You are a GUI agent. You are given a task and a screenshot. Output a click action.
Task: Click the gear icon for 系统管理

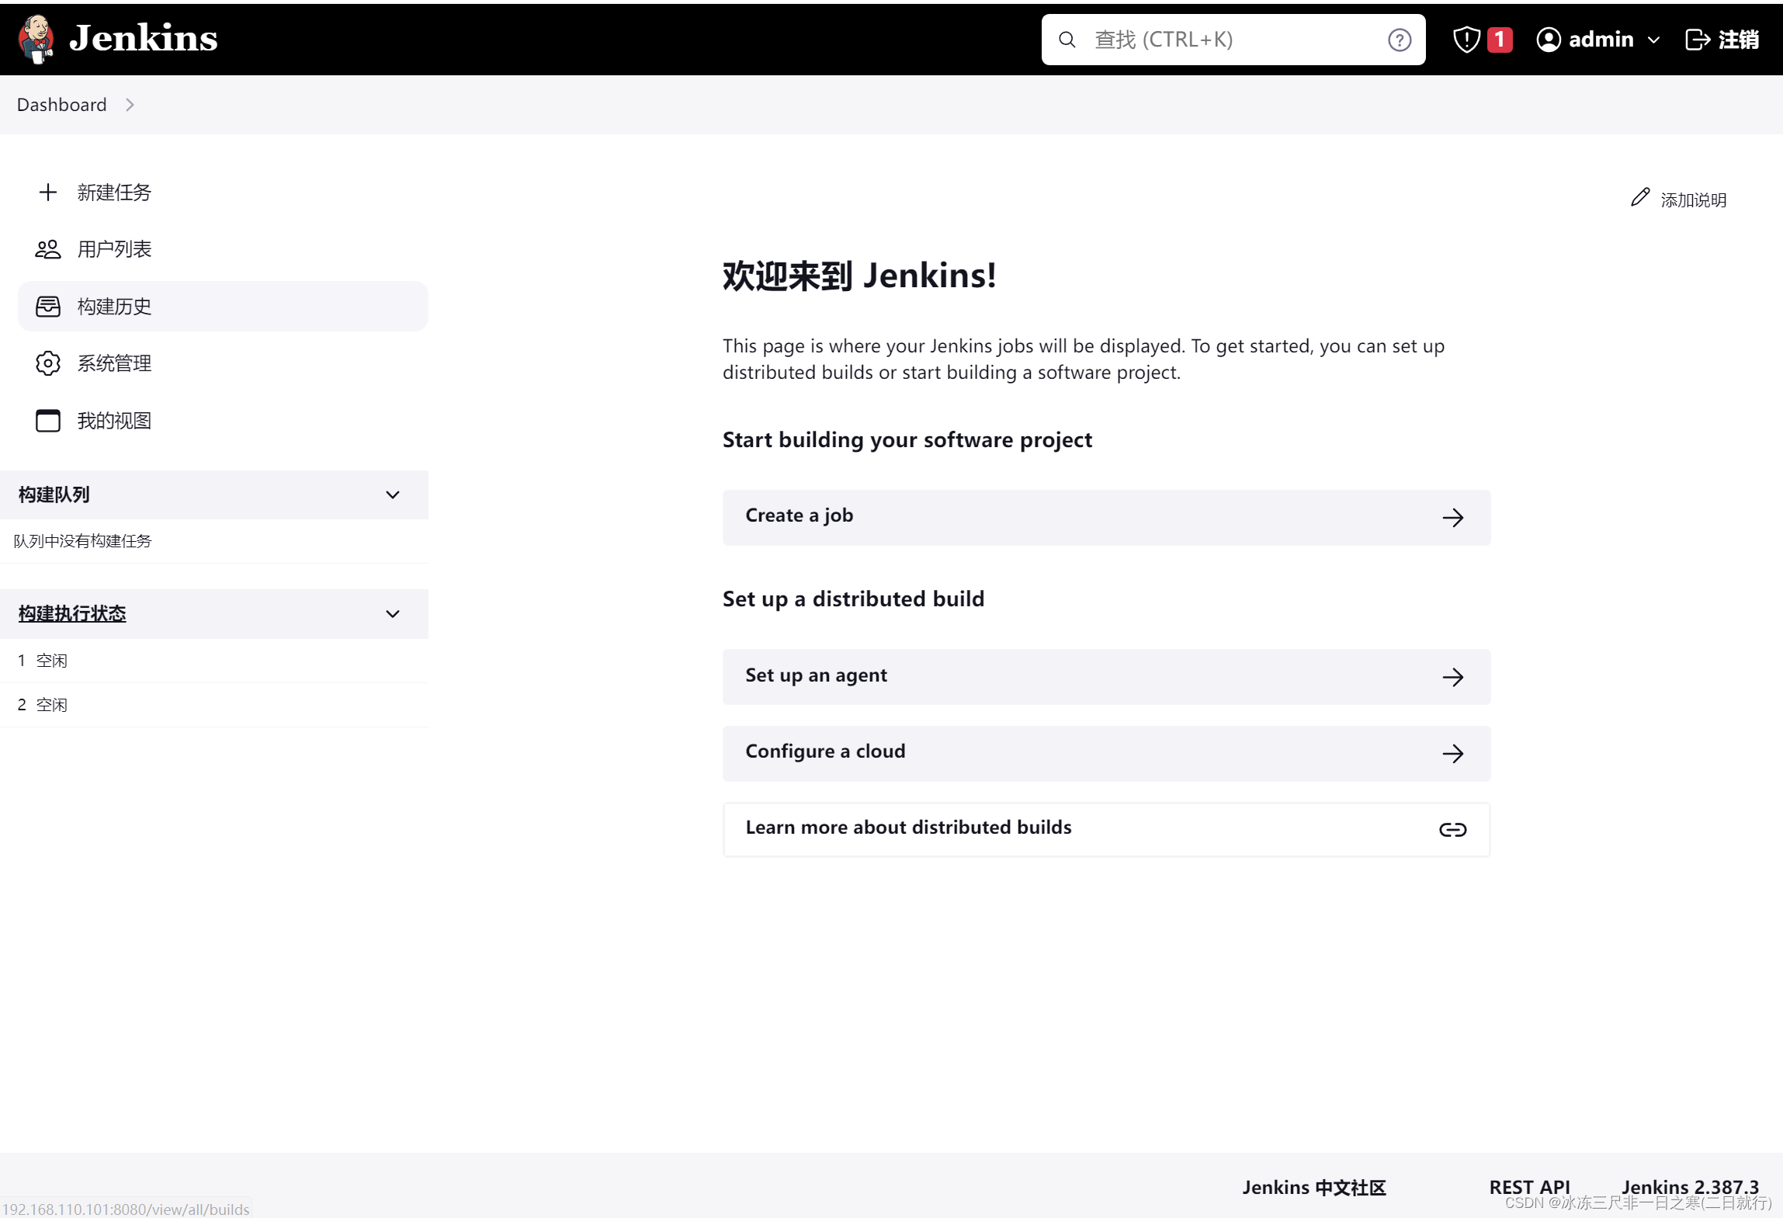pyautogui.click(x=48, y=363)
